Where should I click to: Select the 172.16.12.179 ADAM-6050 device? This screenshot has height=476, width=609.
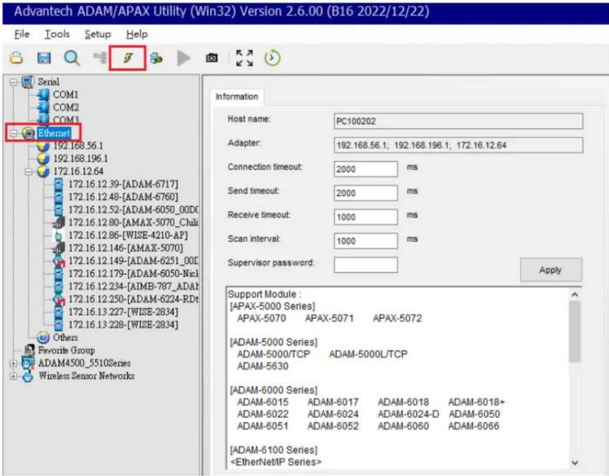click(x=133, y=273)
